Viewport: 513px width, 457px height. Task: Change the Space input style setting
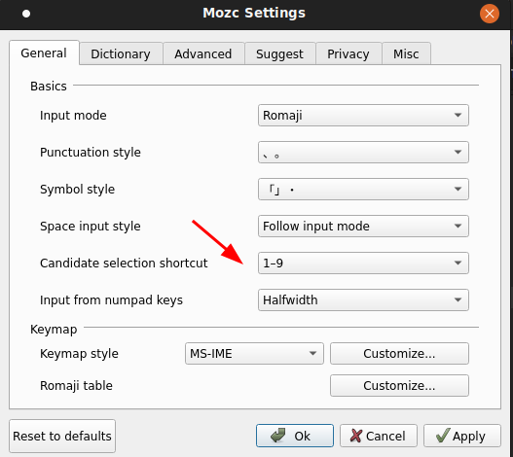[x=363, y=227]
